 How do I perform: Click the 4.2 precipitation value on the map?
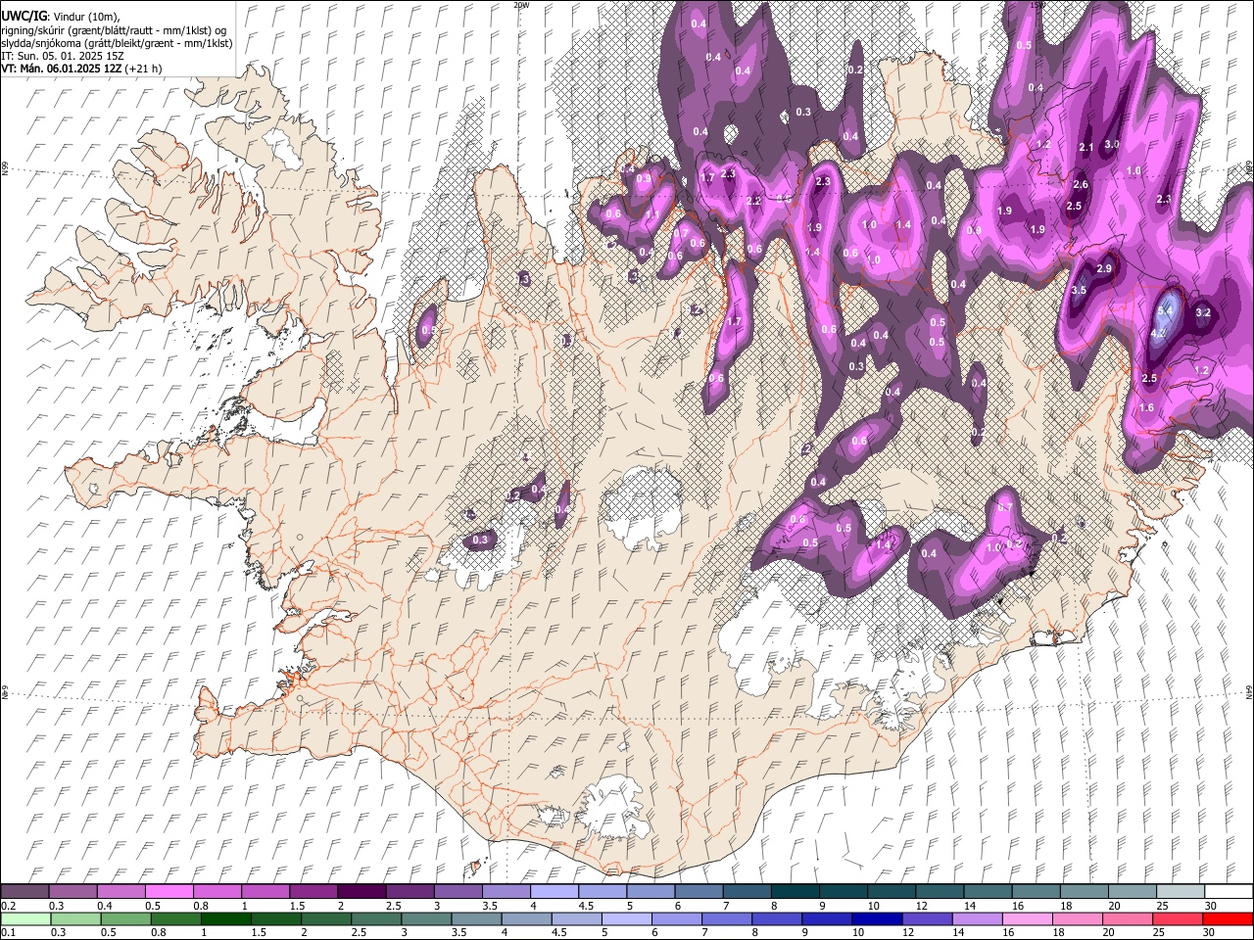(1157, 334)
